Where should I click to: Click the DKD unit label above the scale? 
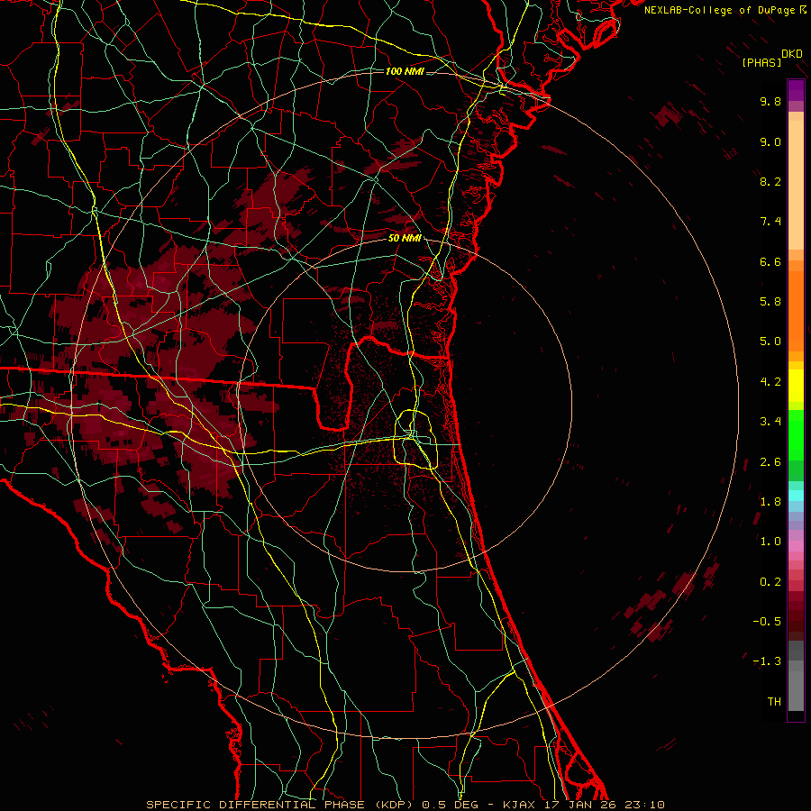click(x=792, y=54)
